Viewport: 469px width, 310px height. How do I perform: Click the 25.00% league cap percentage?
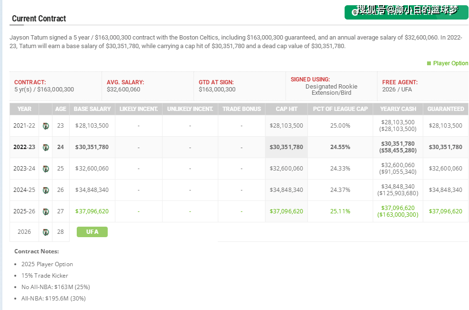[x=340, y=126]
